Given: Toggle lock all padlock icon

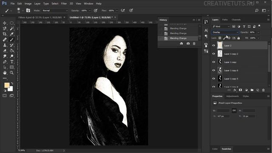Looking at the screenshot, I should pos(239,38).
